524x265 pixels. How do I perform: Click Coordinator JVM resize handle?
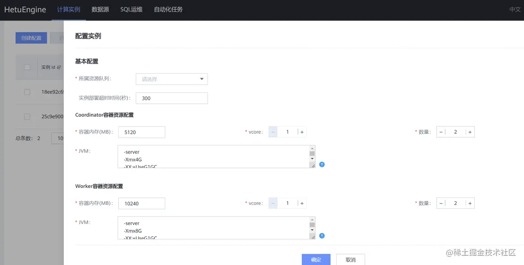313,165
